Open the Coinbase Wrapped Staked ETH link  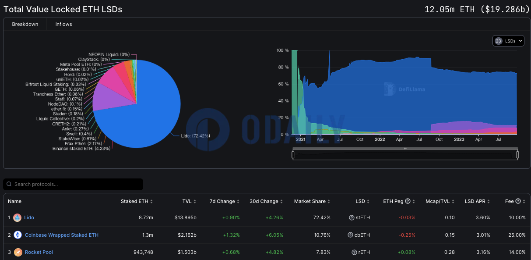click(x=62, y=235)
